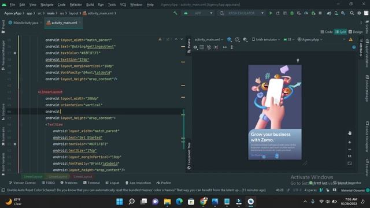This screenshot has width=370, height=208.
Task: Open API 33 version dropdown
Action: [289, 39]
